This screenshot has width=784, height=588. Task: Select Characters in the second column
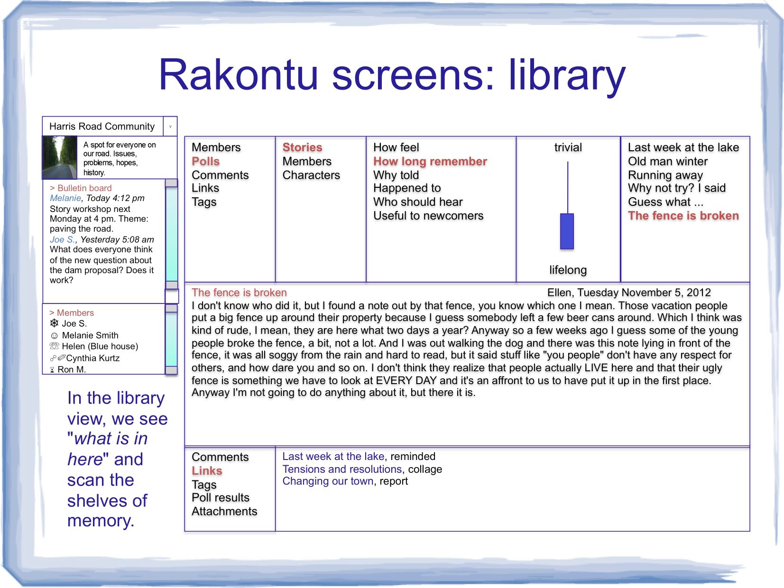[311, 175]
